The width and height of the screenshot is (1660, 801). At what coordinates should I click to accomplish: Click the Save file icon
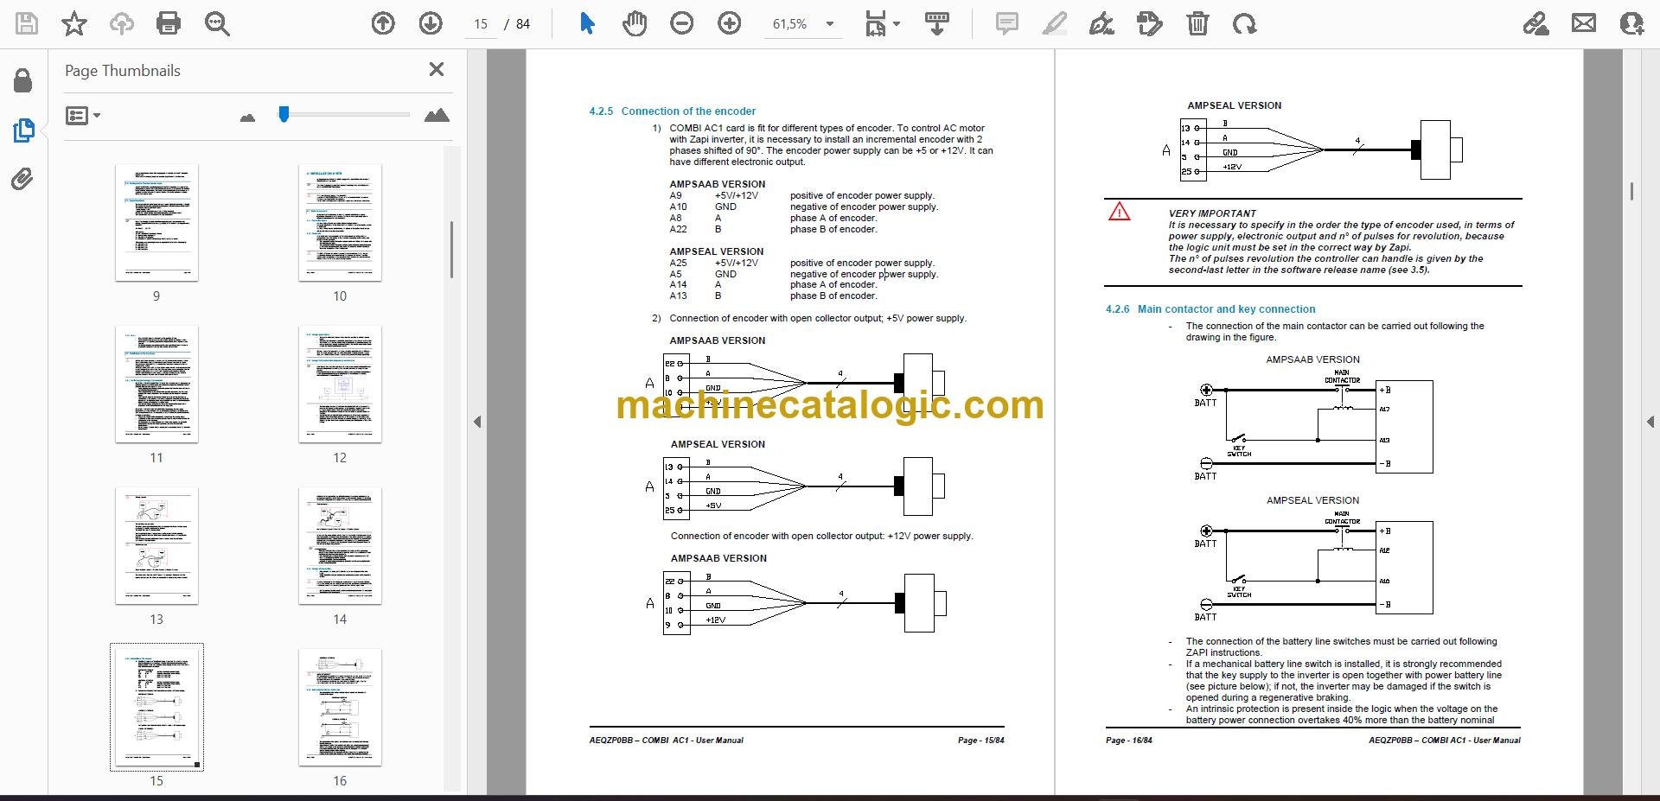[27, 23]
